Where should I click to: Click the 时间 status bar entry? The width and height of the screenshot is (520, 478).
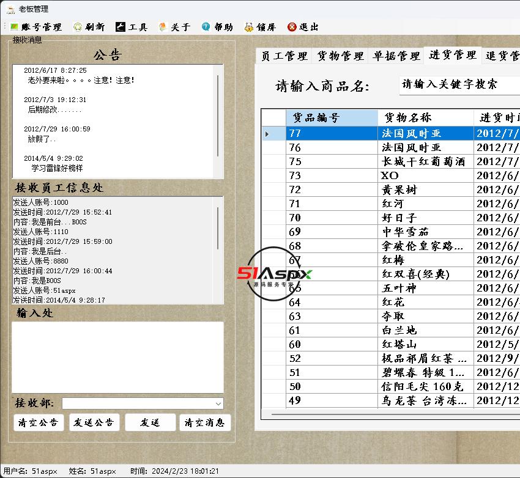(x=175, y=471)
